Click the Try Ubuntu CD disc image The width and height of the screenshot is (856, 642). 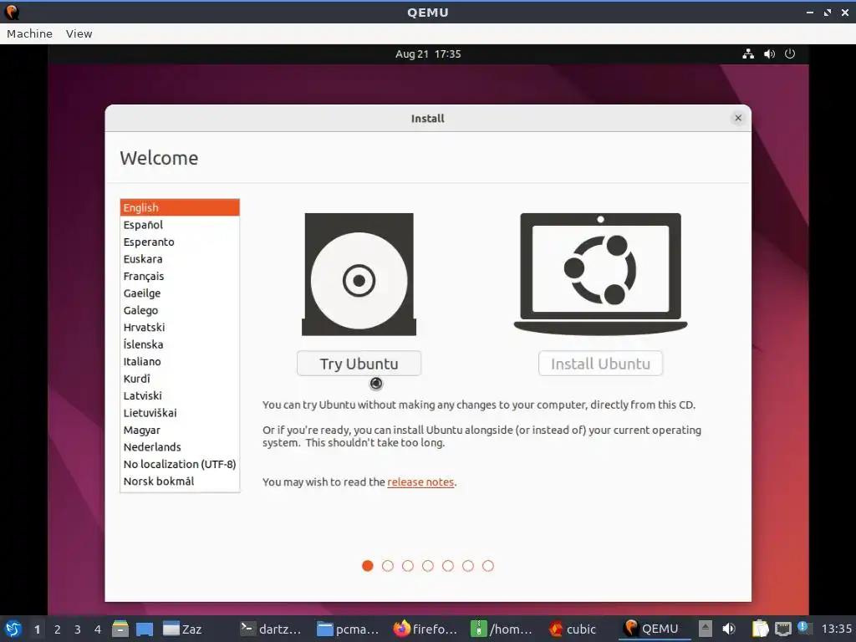click(359, 274)
